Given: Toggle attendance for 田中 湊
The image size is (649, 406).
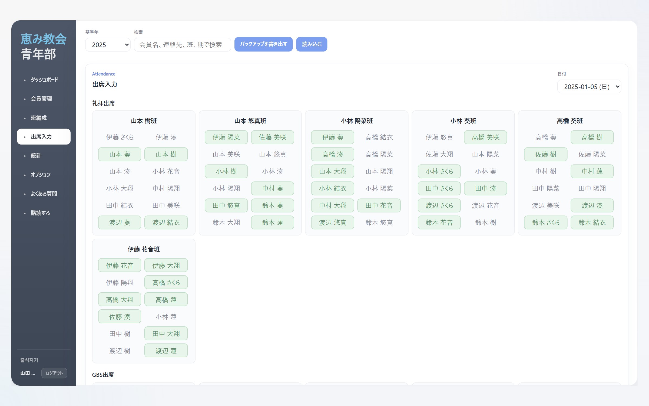Looking at the screenshot, I should tap(486, 188).
